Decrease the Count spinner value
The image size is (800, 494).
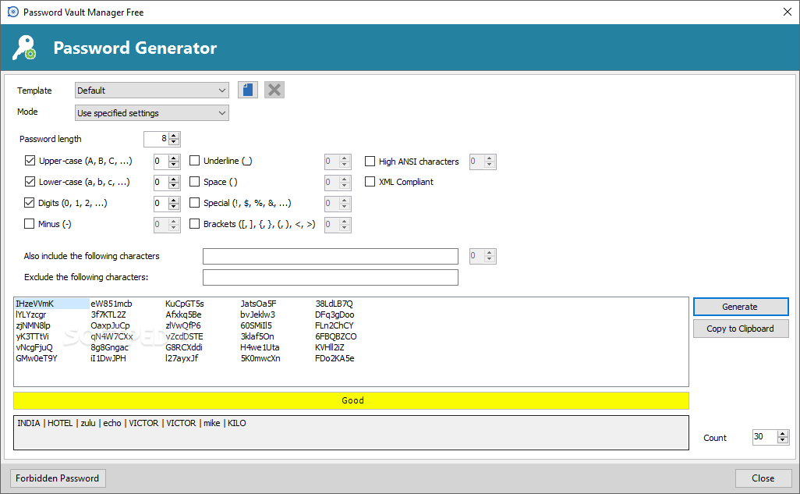coord(783,440)
